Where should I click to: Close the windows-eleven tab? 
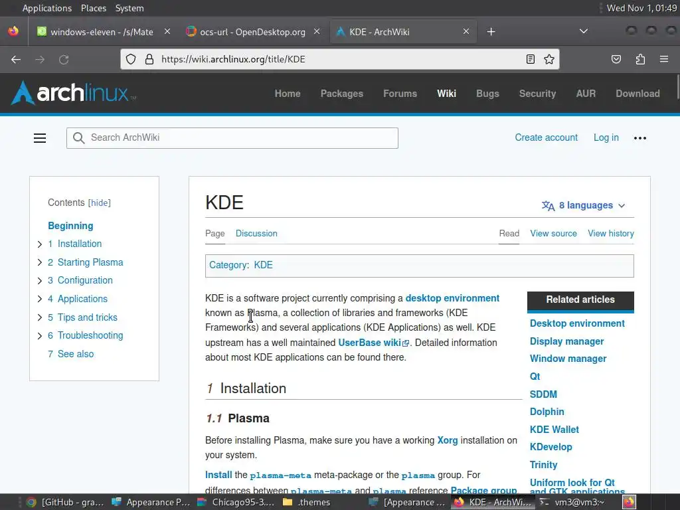click(167, 32)
